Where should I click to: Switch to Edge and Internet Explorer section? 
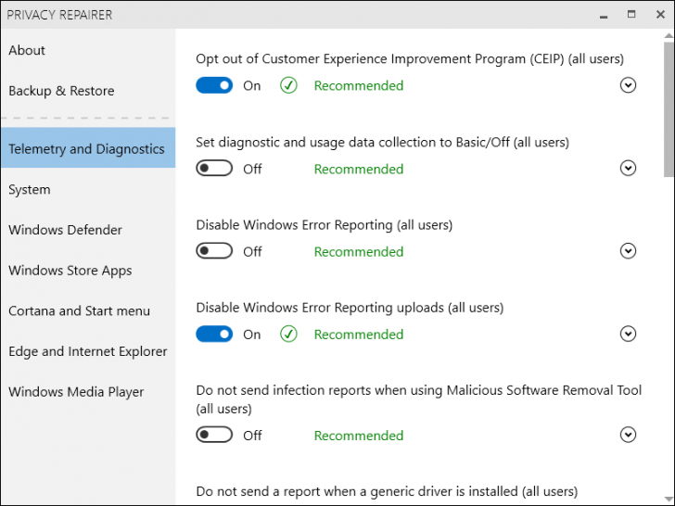(x=87, y=351)
